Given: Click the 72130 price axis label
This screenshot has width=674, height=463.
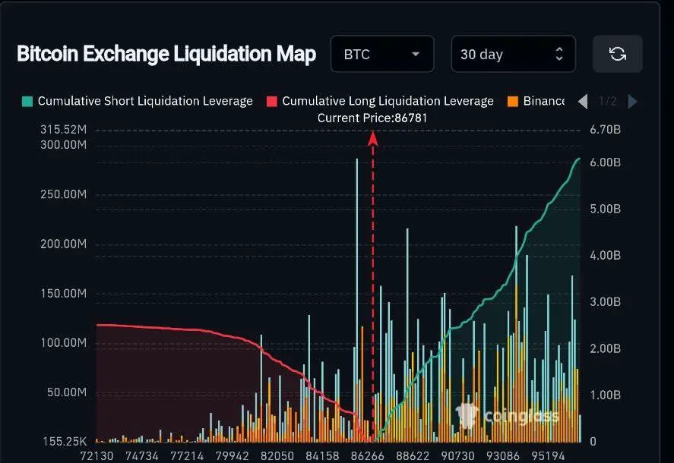Looking at the screenshot, I should point(97,455).
